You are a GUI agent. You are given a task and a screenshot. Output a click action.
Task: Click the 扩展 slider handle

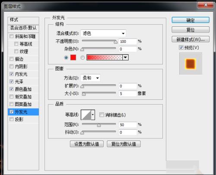point(82,86)
